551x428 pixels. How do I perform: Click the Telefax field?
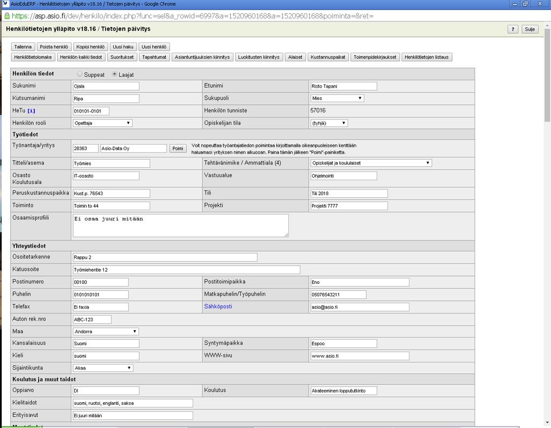pyautogui.click(x=101, y=307)
